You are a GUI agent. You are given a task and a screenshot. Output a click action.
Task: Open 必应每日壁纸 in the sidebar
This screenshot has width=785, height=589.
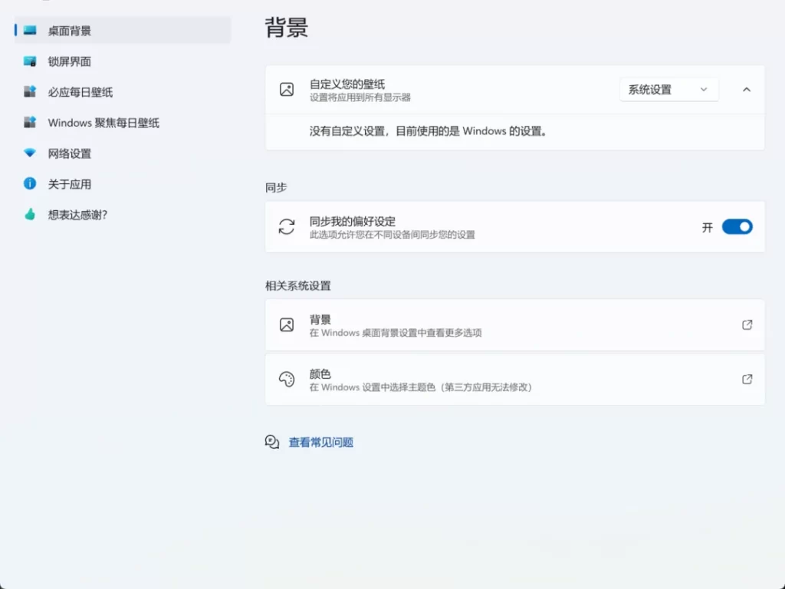pos(123,92)
